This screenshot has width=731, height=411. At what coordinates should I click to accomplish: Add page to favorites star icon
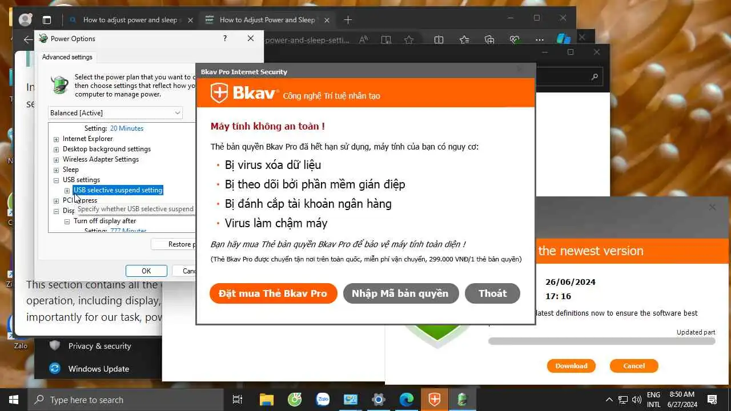coord(409,40)
